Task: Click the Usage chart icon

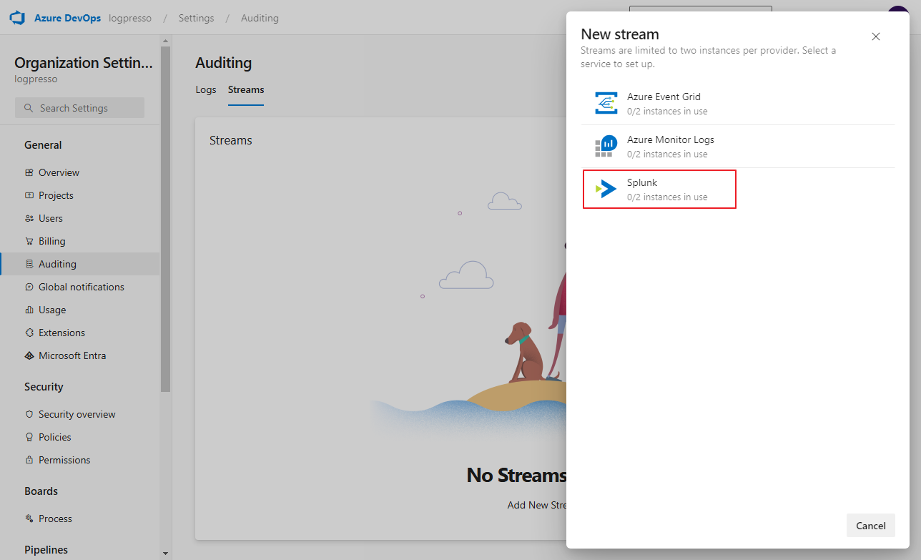Action: tap(29, 310)
